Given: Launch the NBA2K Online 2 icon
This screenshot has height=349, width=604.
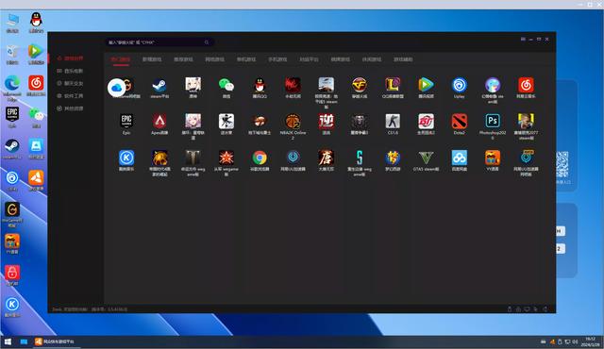Looking at the screenshot, I should pyautogui.click(x=293, y=122).
